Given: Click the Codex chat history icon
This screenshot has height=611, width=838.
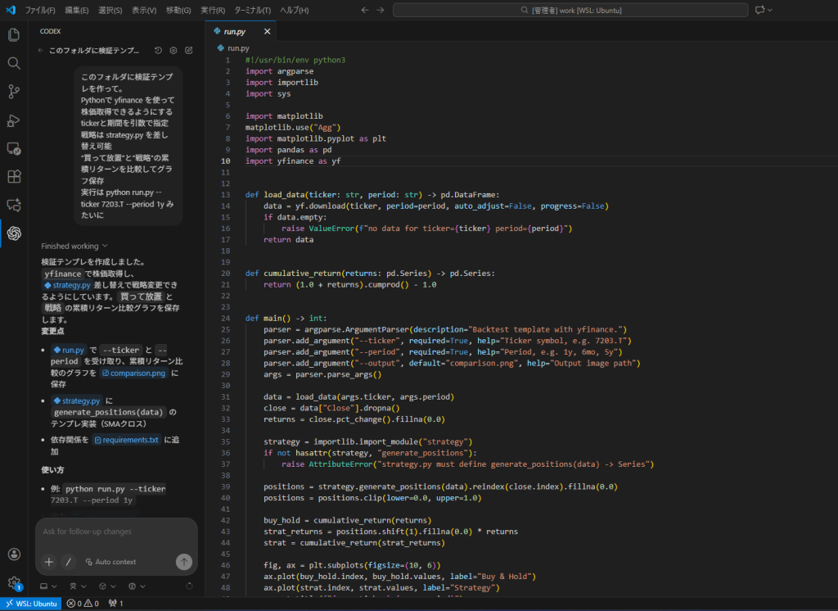Looking at the screenshot, I should pos(158,50).
